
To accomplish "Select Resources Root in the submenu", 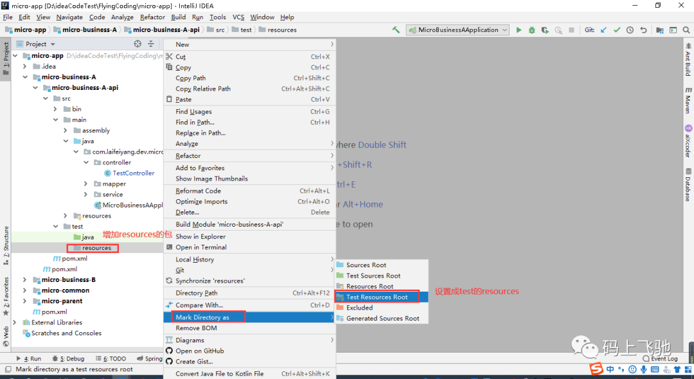I will click(381, 286).
